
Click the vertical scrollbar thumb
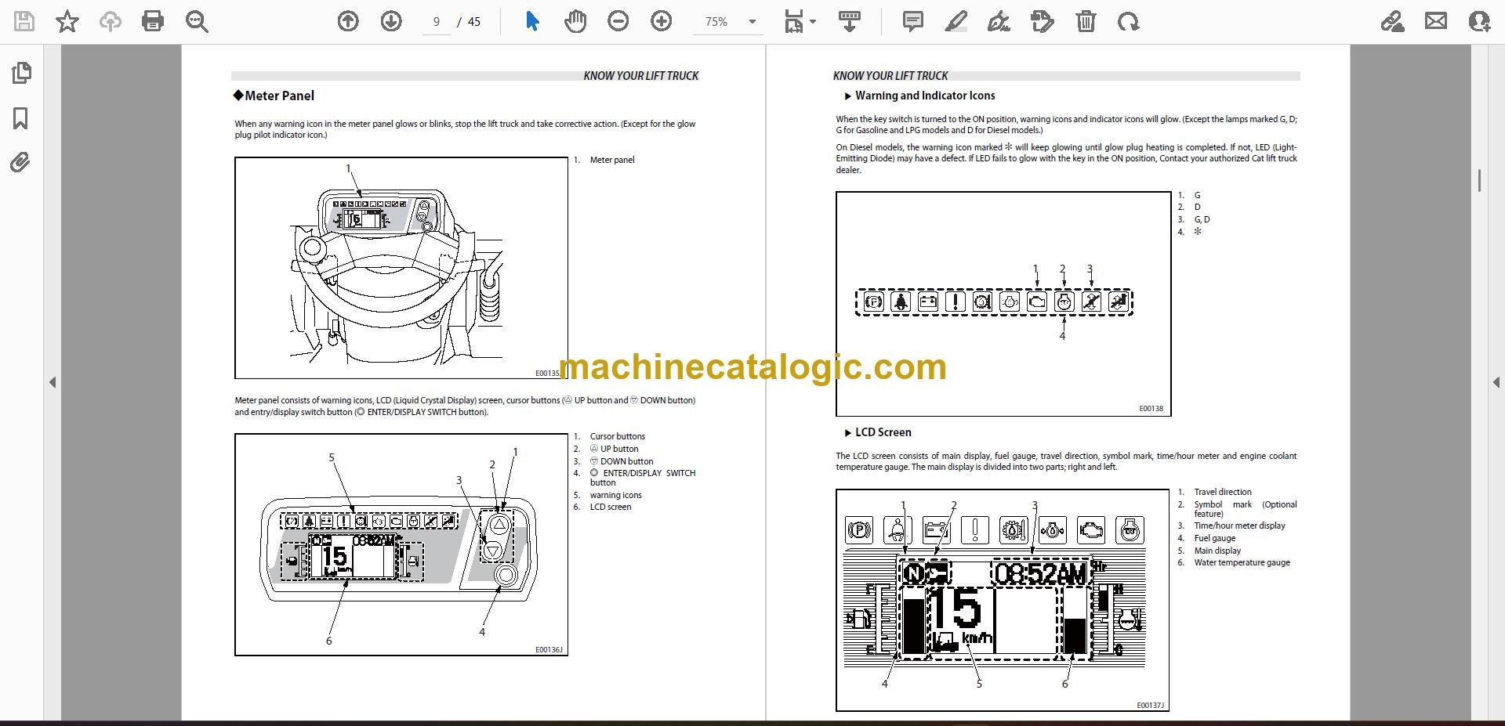point(1479,180)
